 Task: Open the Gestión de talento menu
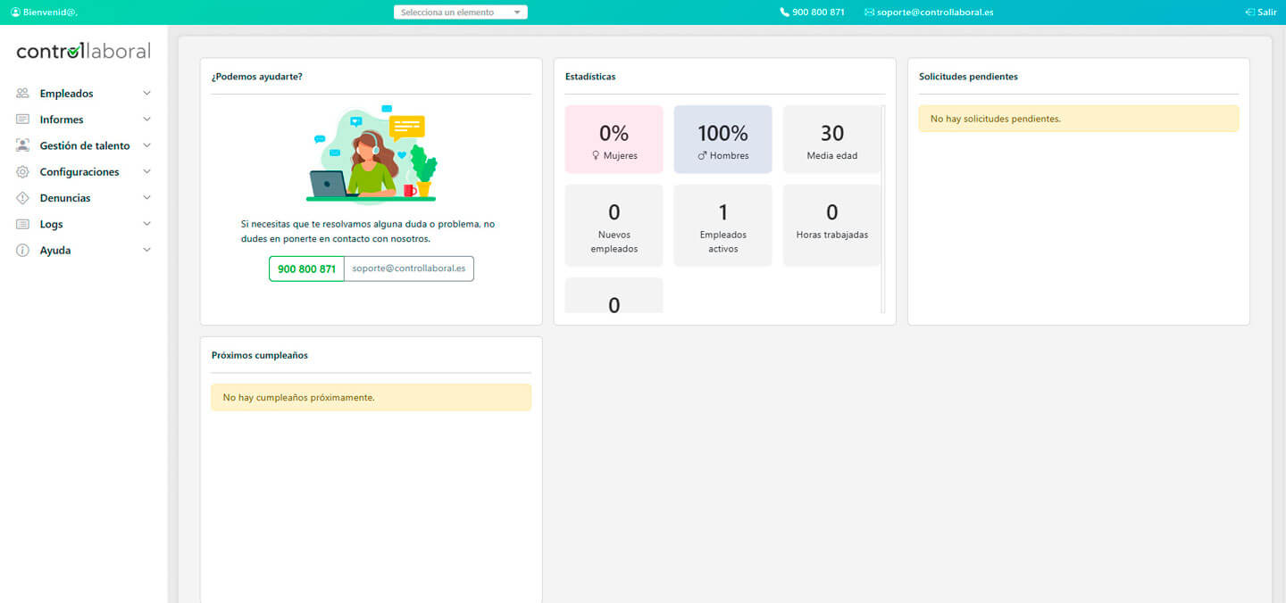tap(84, 145)
